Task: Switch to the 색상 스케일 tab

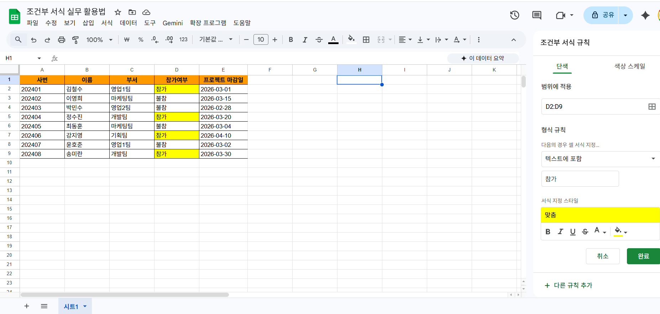Action: [629, 66]
